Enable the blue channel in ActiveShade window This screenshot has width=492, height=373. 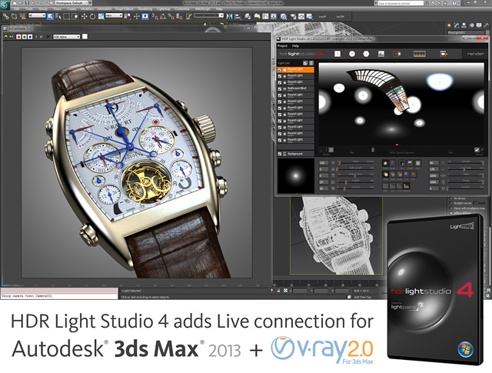tap(30, 37)
